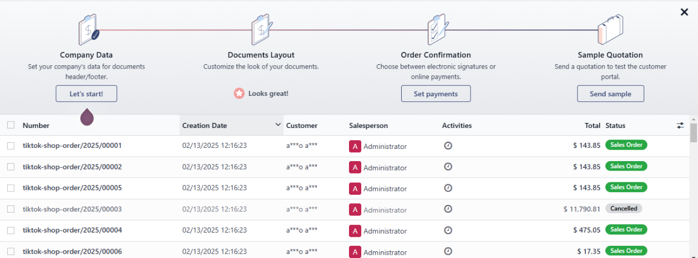This screenshot has width=698, height=258.
Task: Sort by the Total column header
Action: point(593,126)
